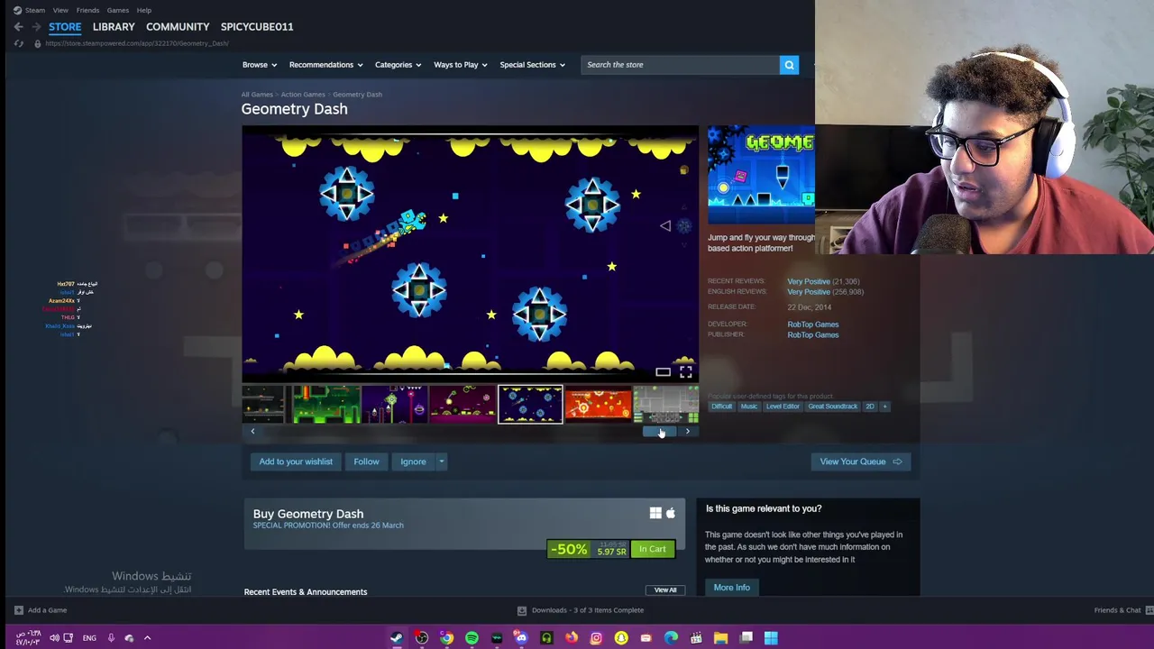The height and width of the screenshot is (649, 1154).
Task: Click Add to your wishlist button
Action: click(296, 462)
